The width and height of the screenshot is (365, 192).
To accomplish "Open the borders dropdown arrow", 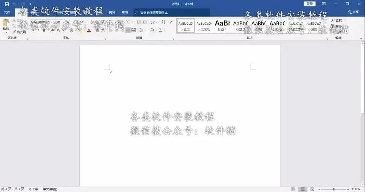I will 165,30.
